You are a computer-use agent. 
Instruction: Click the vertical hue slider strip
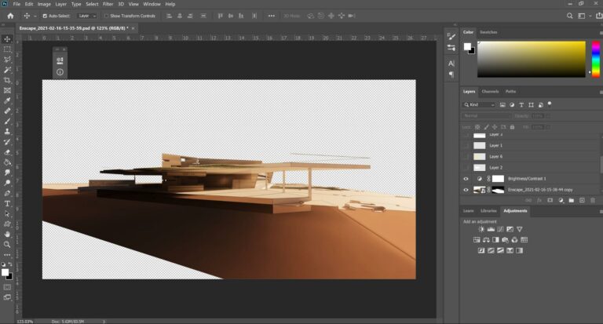[x=595, y=59]
